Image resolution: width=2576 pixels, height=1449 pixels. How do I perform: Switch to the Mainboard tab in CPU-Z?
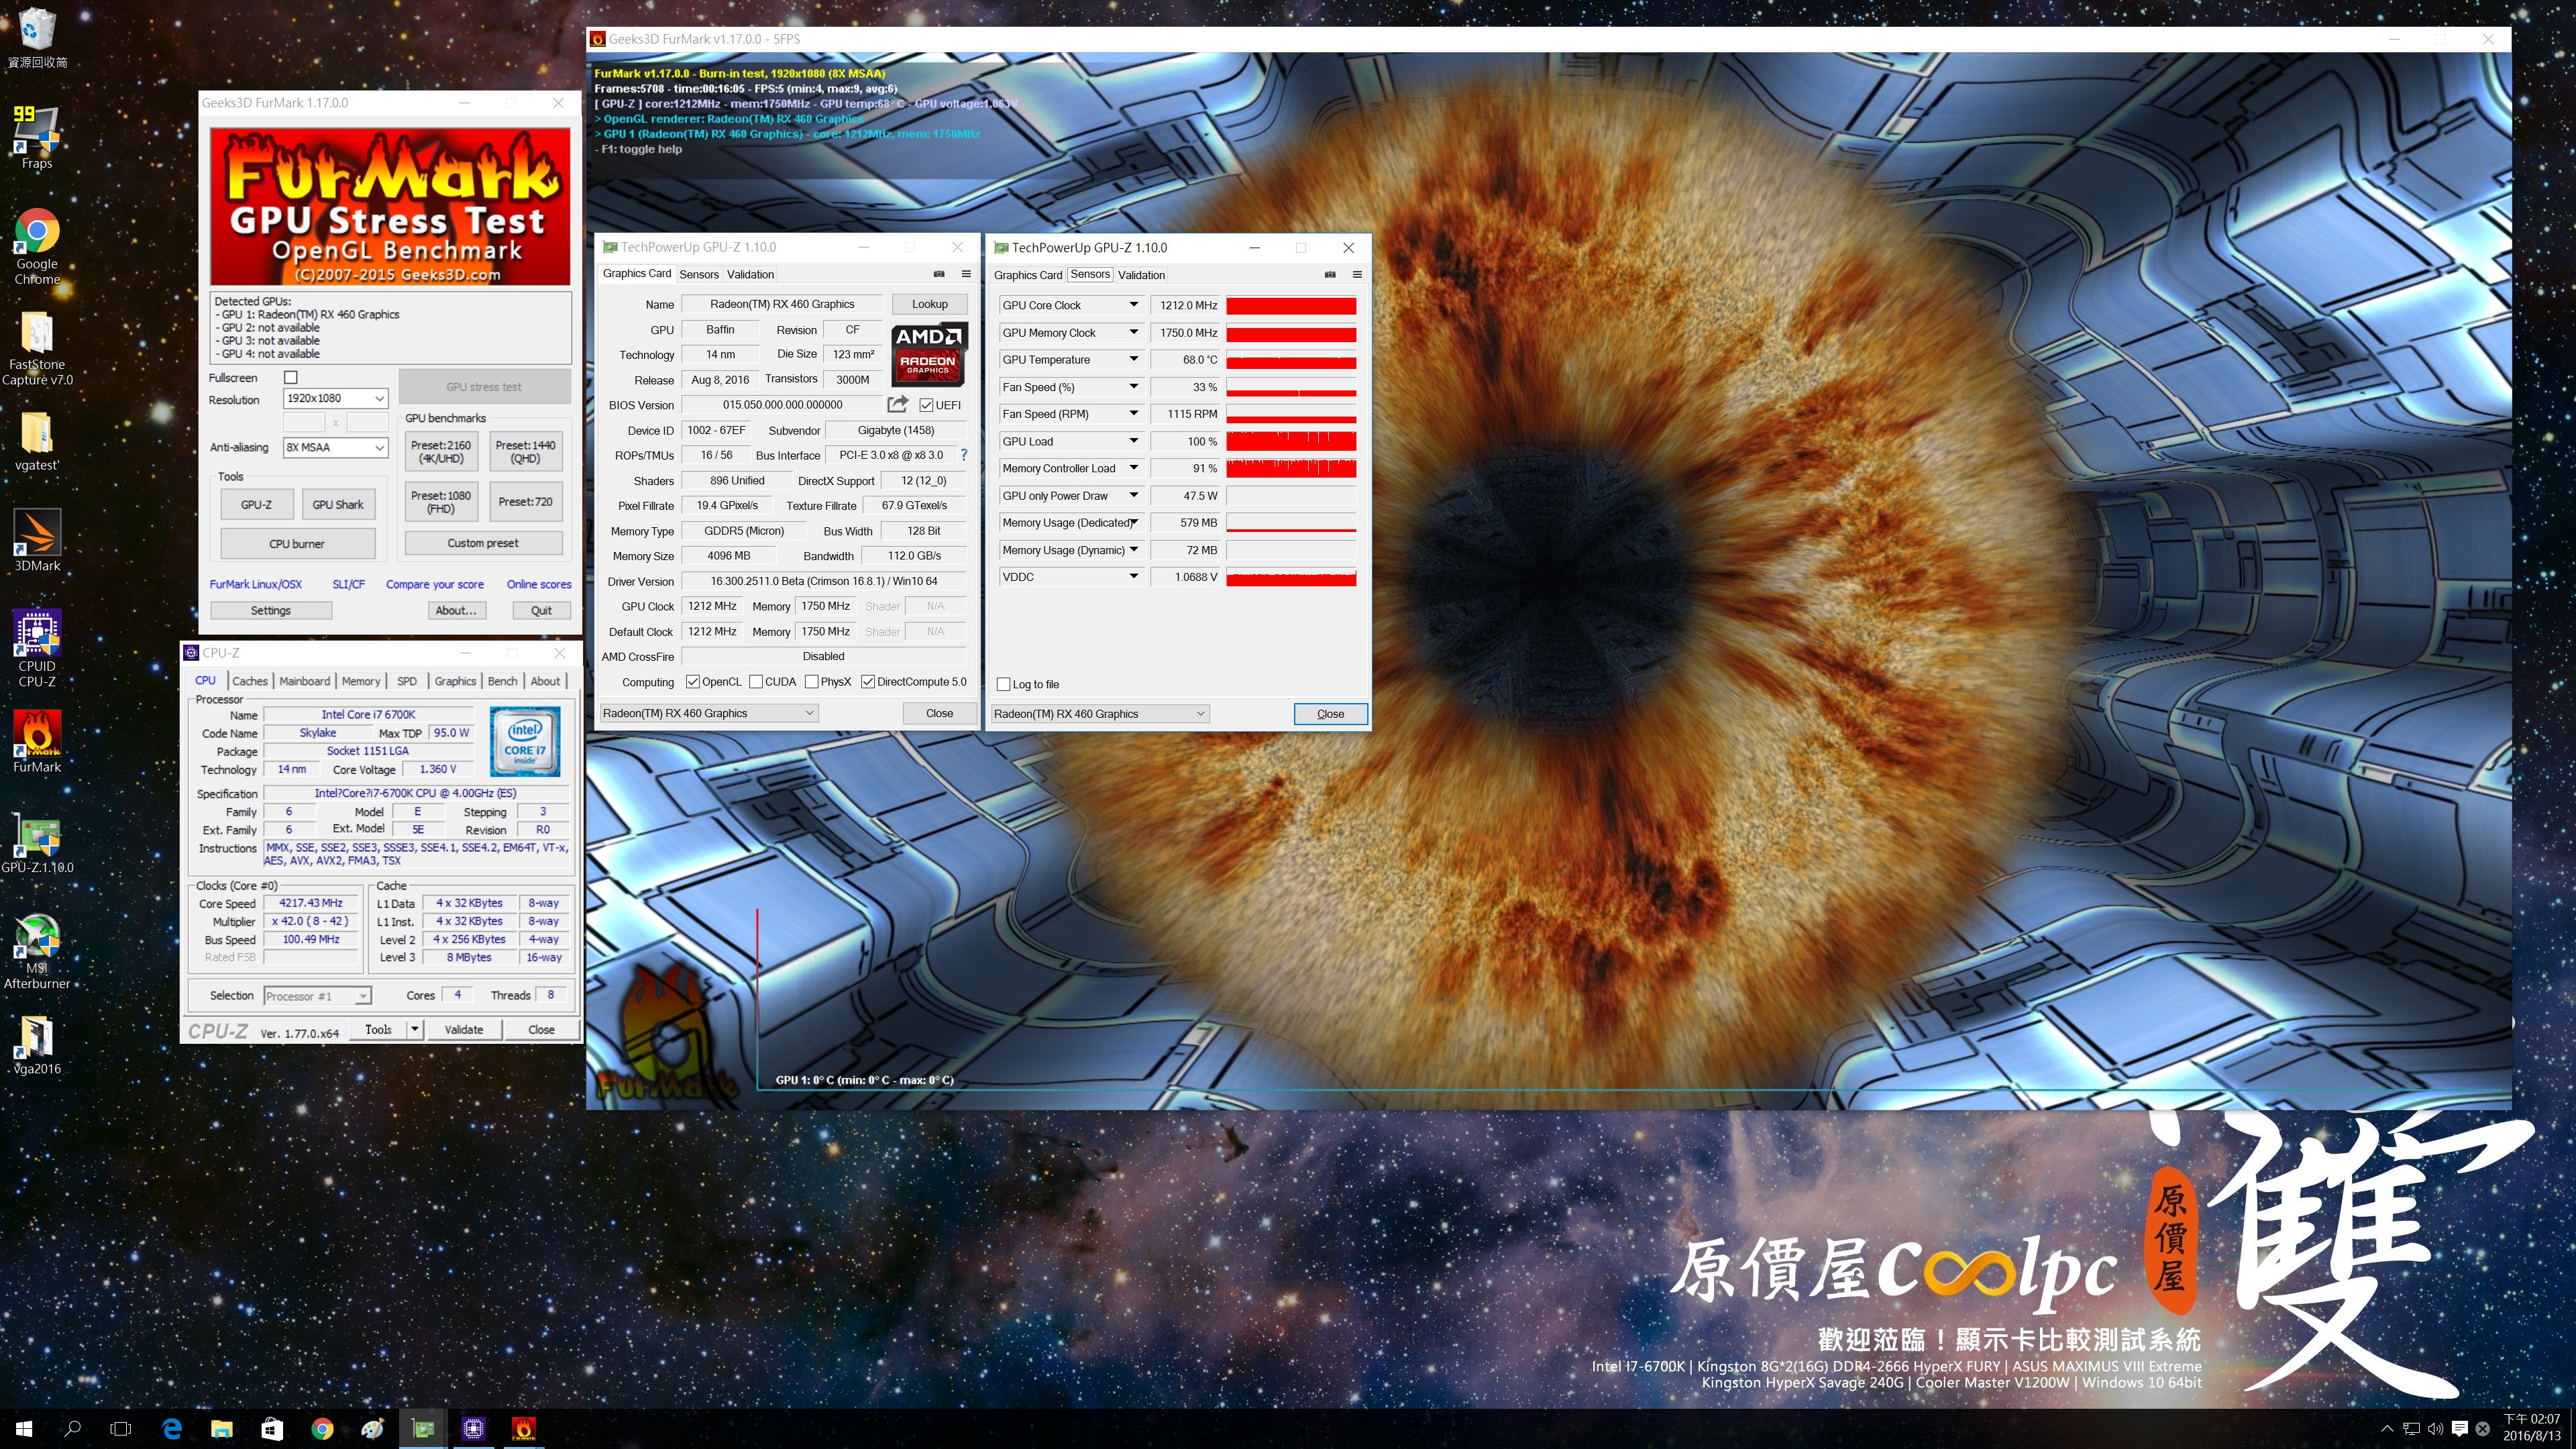coord(304,681)
